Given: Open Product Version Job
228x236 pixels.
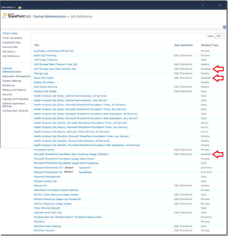Looking at the screenshot, I should click(45, 181).
